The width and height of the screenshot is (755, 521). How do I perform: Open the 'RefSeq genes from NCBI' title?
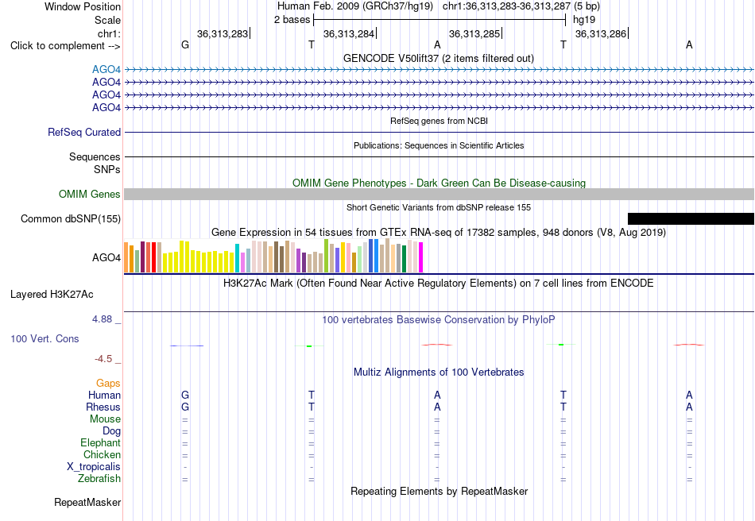(x=439, y=121)
